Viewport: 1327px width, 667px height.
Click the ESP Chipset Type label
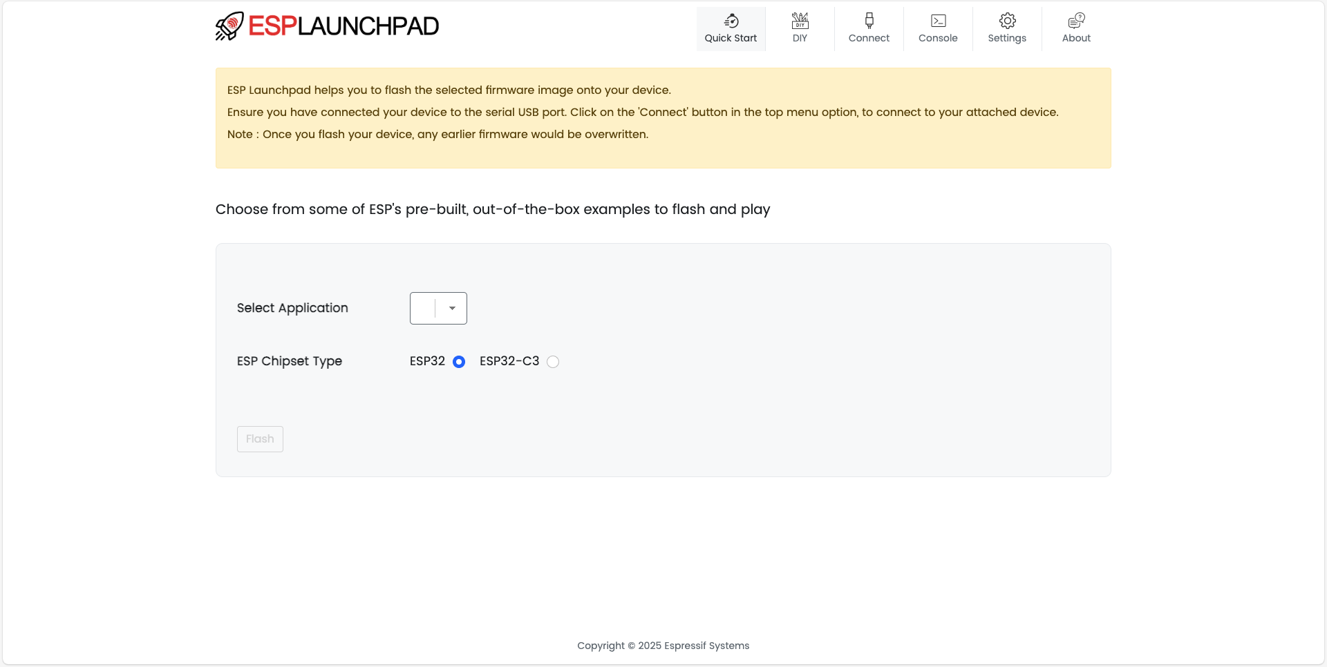(289, 361)
